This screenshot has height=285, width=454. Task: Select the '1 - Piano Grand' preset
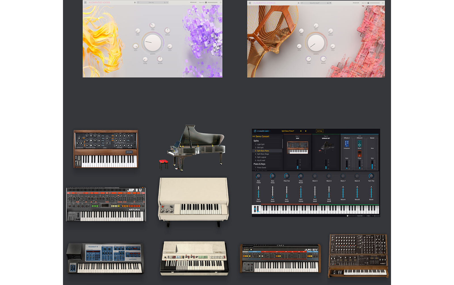(268, 168)
